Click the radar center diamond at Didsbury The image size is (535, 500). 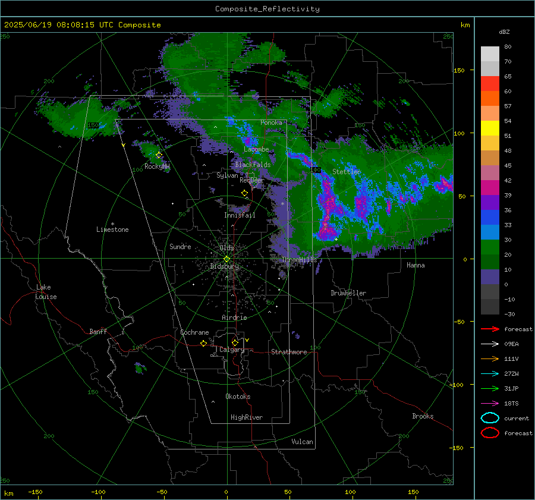pos(226,259)
